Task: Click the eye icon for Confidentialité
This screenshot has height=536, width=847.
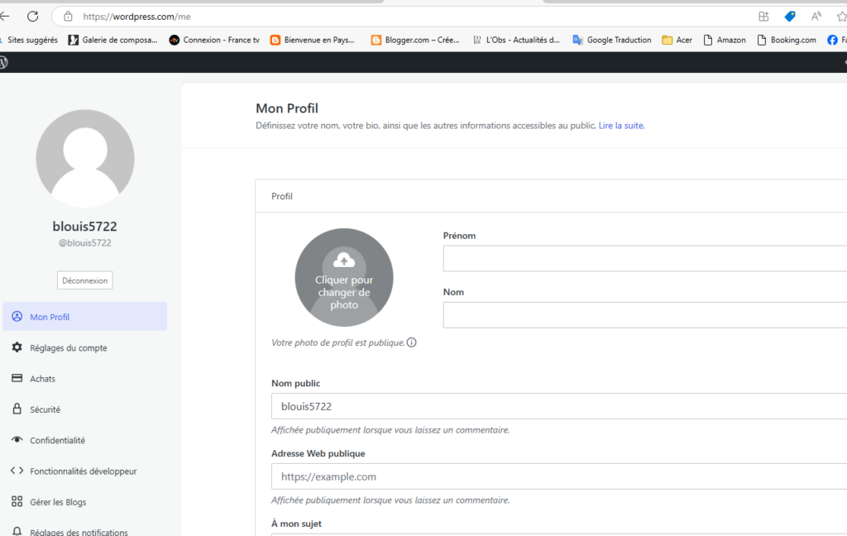Action: 17,440
